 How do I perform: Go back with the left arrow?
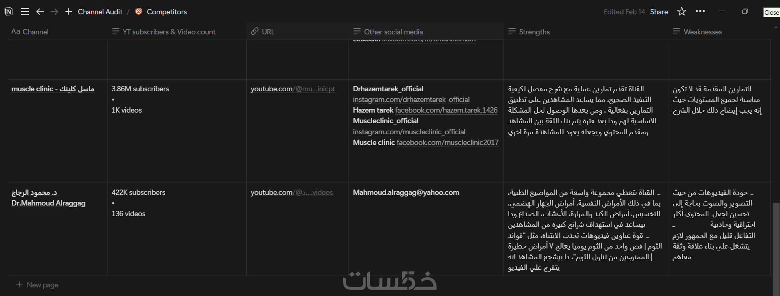(40, 11)
